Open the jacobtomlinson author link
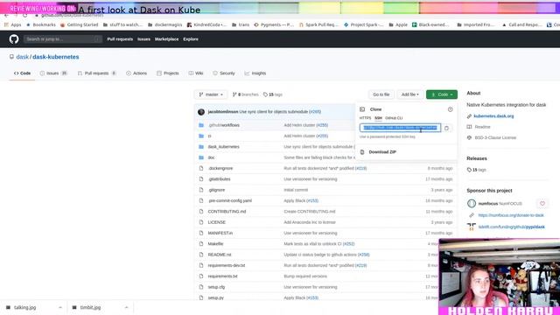560x315 pixels. click(223, 112)
